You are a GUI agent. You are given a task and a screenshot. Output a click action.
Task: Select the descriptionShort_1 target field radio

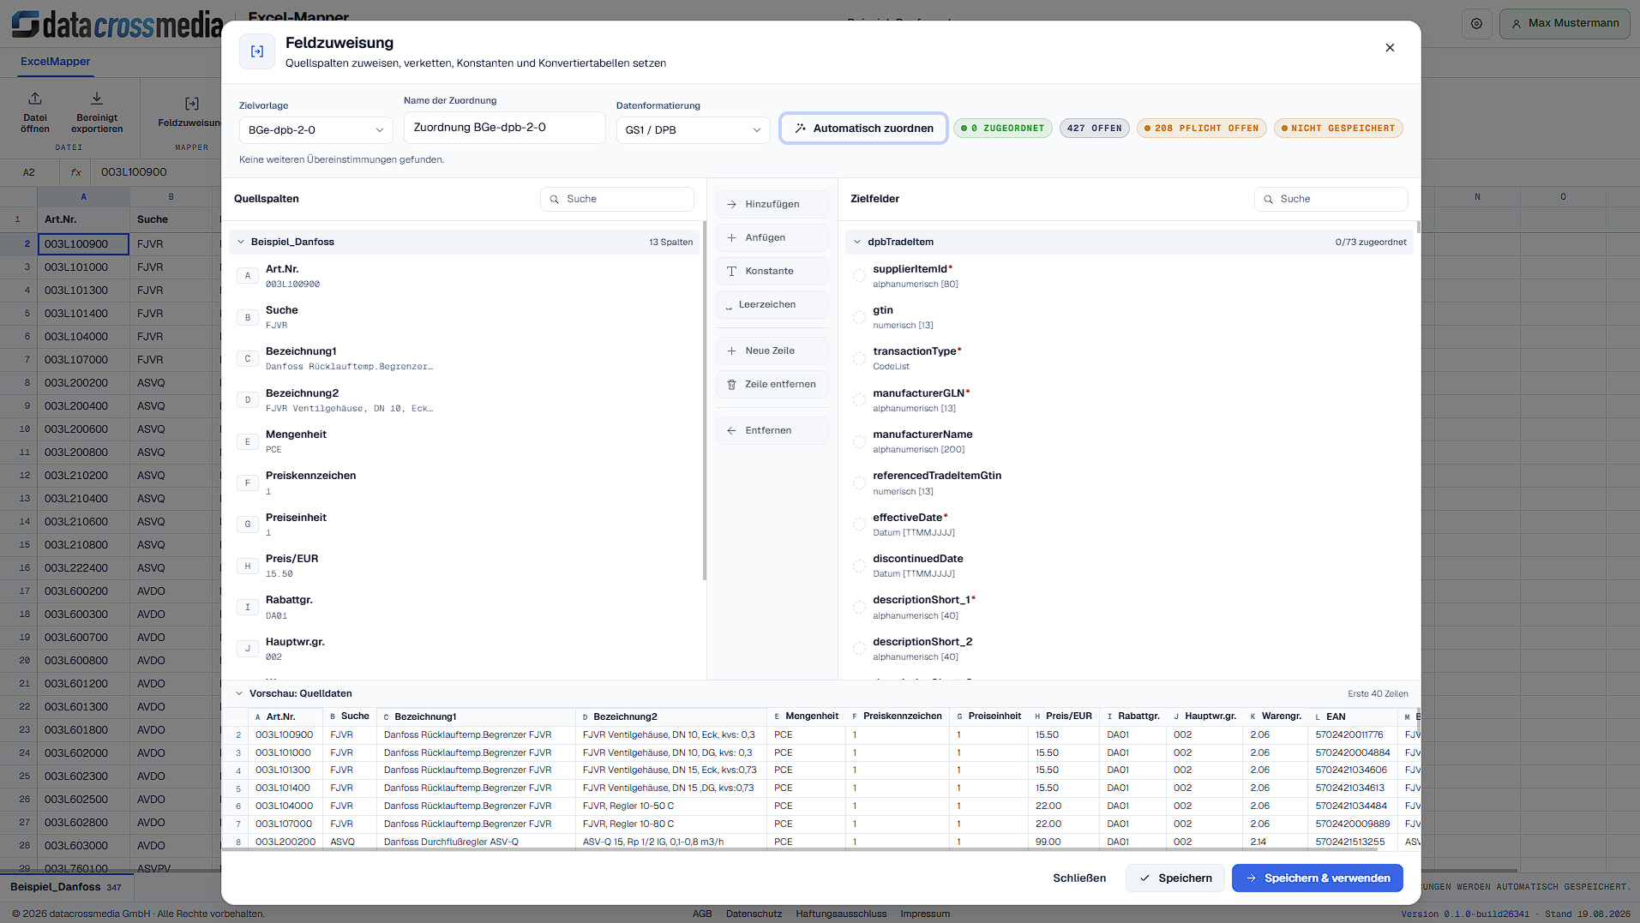pos(859,607)
